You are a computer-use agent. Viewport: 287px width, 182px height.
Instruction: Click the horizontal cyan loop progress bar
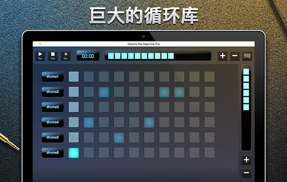tap(158, 56)
